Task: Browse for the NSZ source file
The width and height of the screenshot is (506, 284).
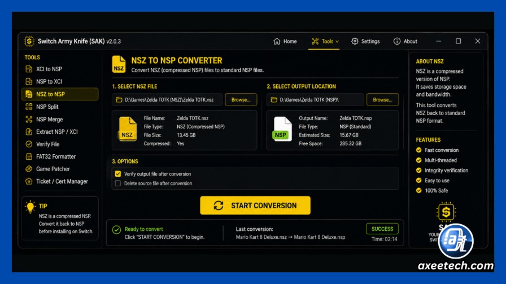Action: (x=241, y=100)
